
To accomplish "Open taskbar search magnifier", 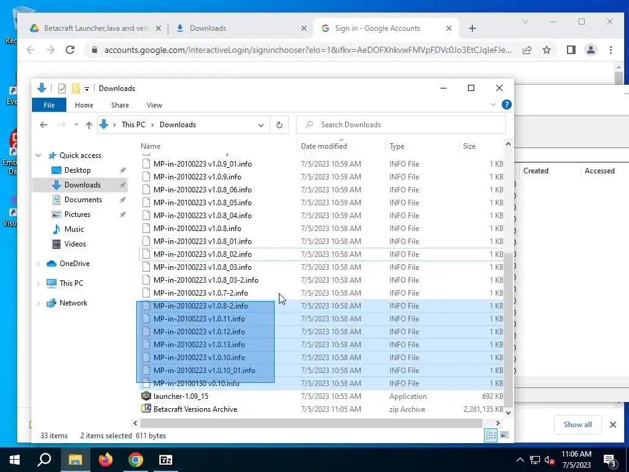I will 44,460.
